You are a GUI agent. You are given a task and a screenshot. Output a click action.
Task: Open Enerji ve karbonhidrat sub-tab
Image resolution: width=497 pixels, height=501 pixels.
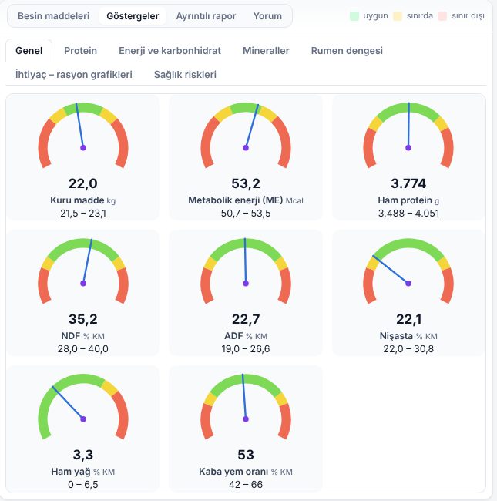click(x=170, y=50)
